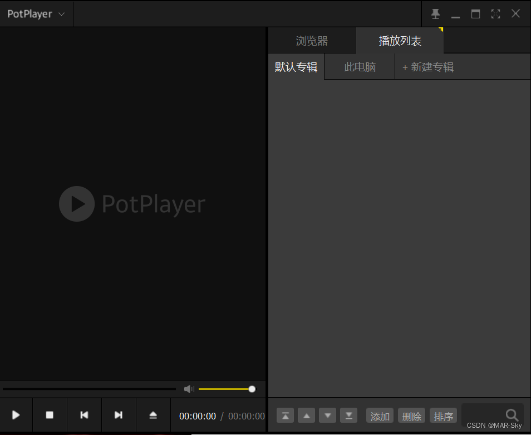Create a new album with + 新建专辑

tap(428, 67)
